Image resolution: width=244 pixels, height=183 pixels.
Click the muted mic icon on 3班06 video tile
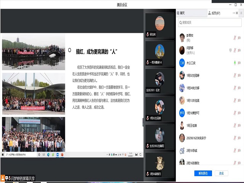pos(148,174)
